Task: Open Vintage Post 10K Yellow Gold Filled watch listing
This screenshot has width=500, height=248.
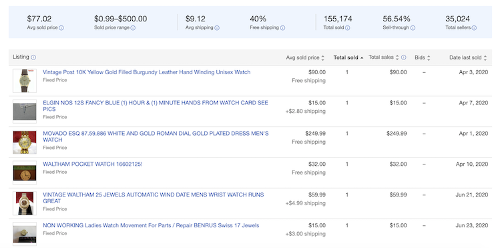Action: [x=147, y=72]
